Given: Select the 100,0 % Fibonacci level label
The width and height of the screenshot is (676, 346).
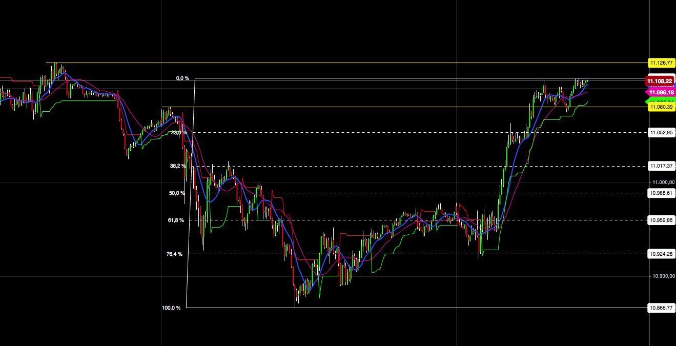Looking at the screenshot, I should pos(172,308).
